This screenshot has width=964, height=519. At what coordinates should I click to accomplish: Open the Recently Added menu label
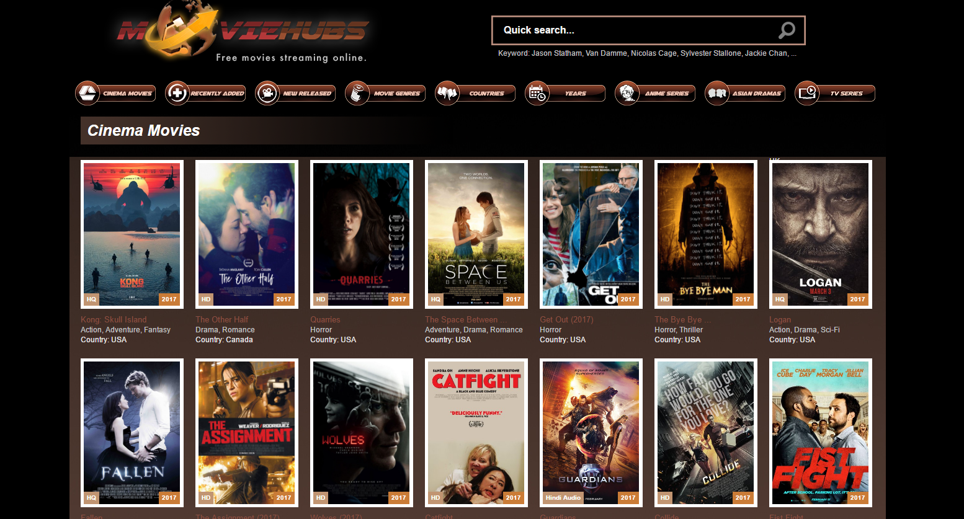(217, 94)
